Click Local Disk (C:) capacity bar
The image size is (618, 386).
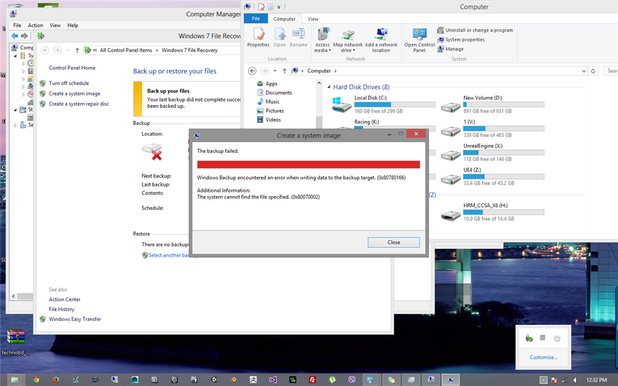coord(395,105)
